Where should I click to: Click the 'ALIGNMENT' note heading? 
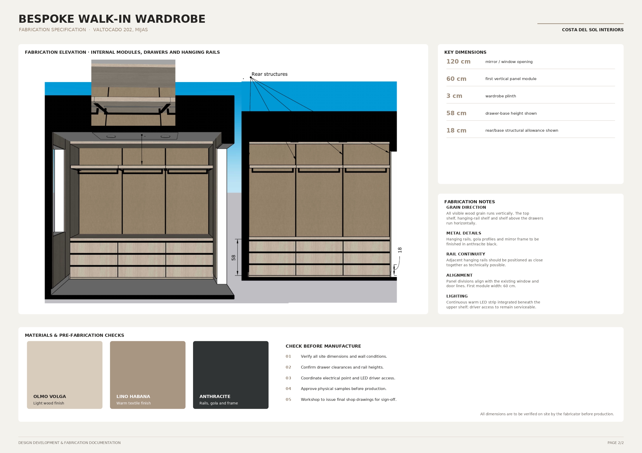click(459, 275)
